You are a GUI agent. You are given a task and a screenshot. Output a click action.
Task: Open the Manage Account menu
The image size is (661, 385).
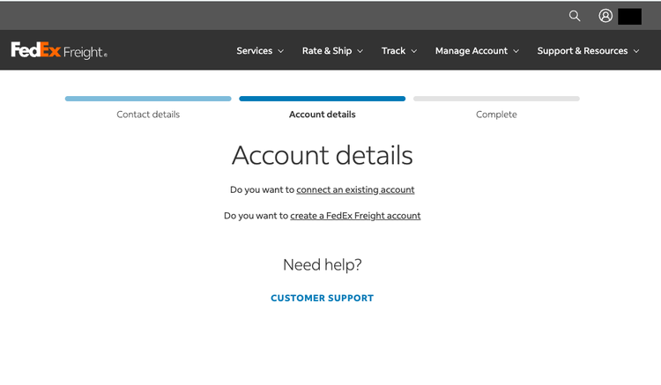click(477, 51)
